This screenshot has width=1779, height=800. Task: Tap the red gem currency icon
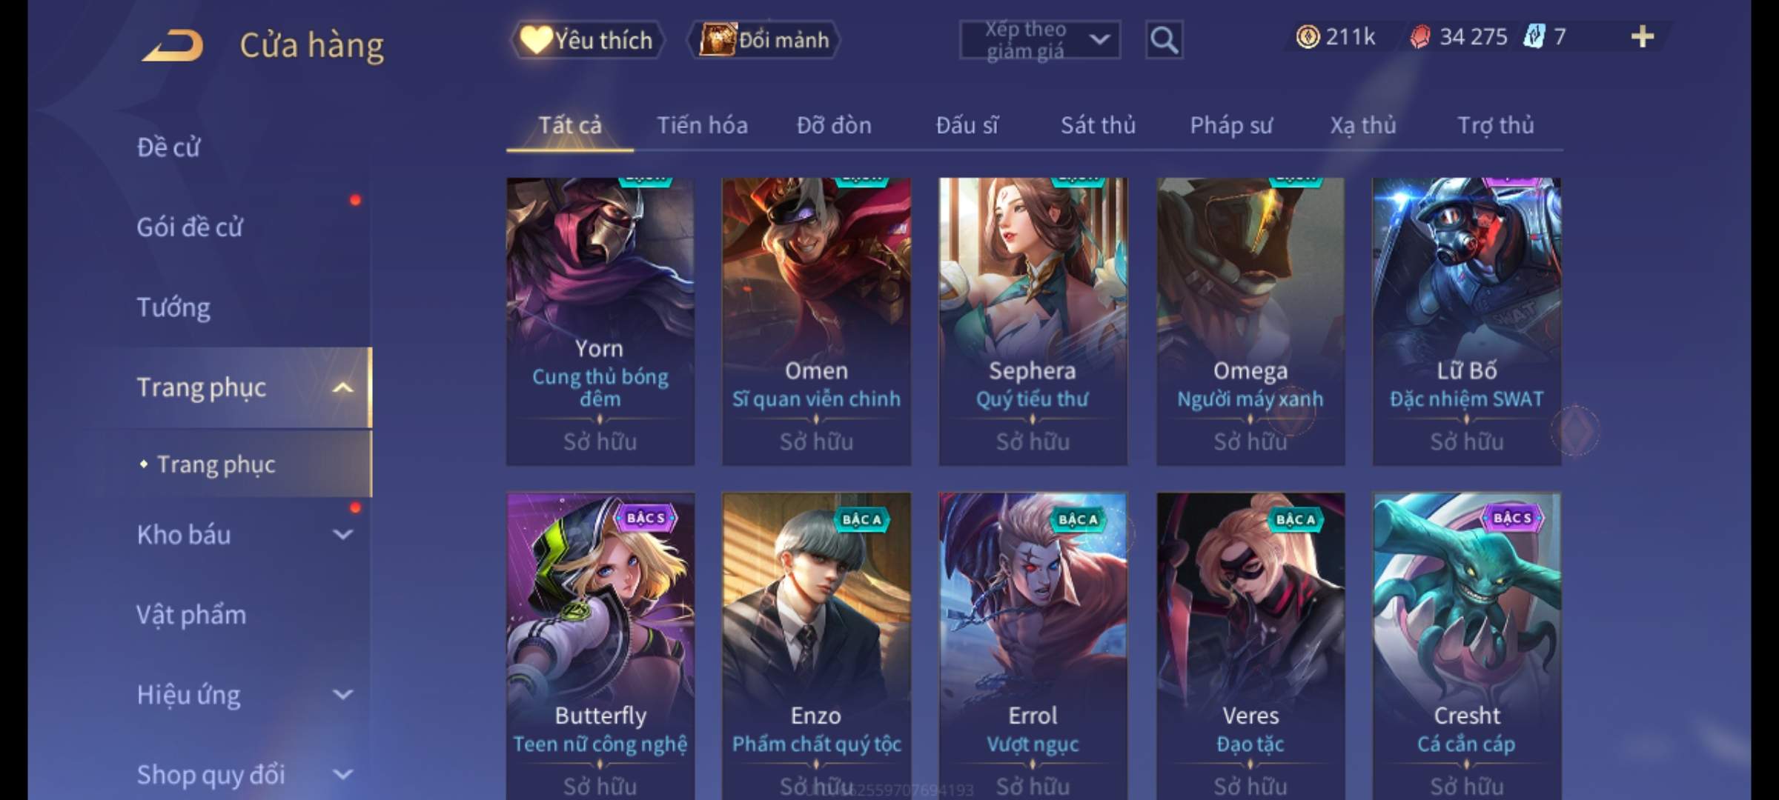[1420, 36]
